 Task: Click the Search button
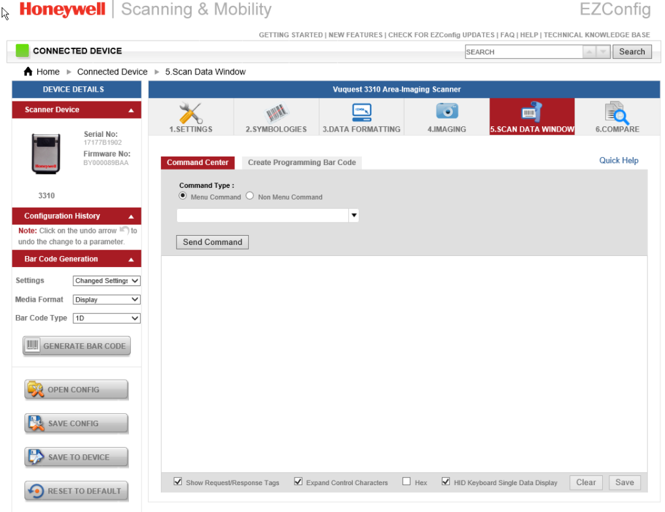(x=632, y=52)
